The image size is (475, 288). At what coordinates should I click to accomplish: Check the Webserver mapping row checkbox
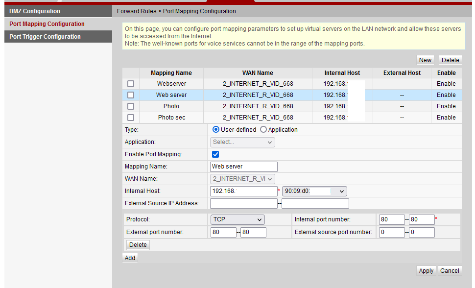tap(131, 84)
